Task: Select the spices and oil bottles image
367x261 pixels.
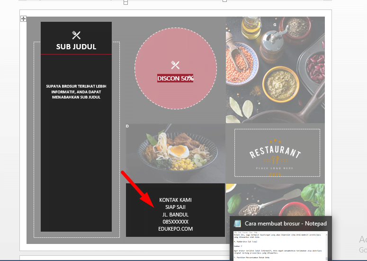Action: [275, 70]
